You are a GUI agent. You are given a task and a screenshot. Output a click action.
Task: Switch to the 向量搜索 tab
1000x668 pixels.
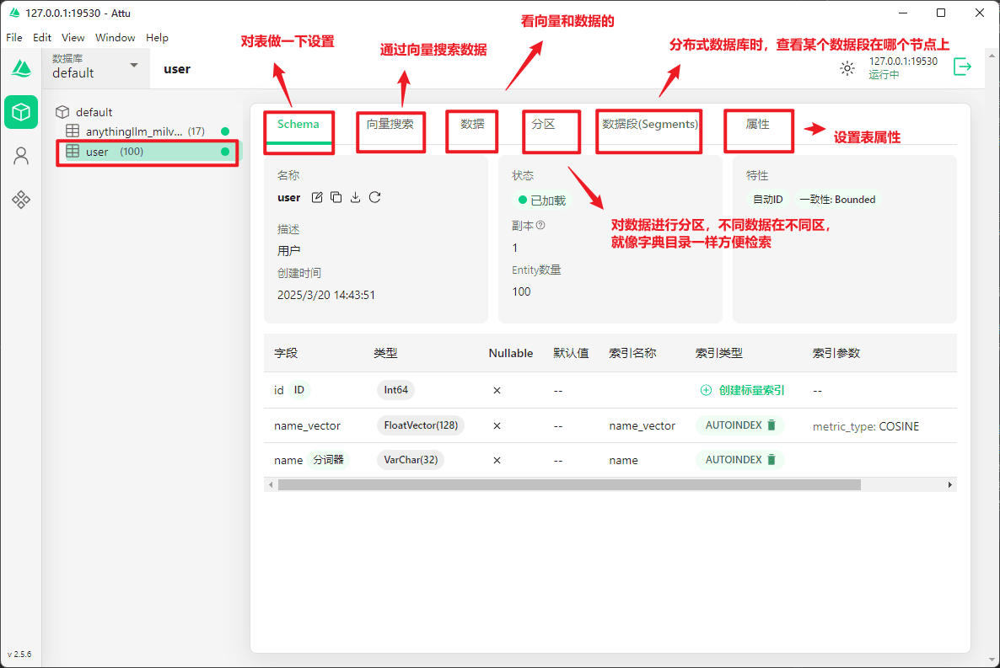(x=390, y=124)
